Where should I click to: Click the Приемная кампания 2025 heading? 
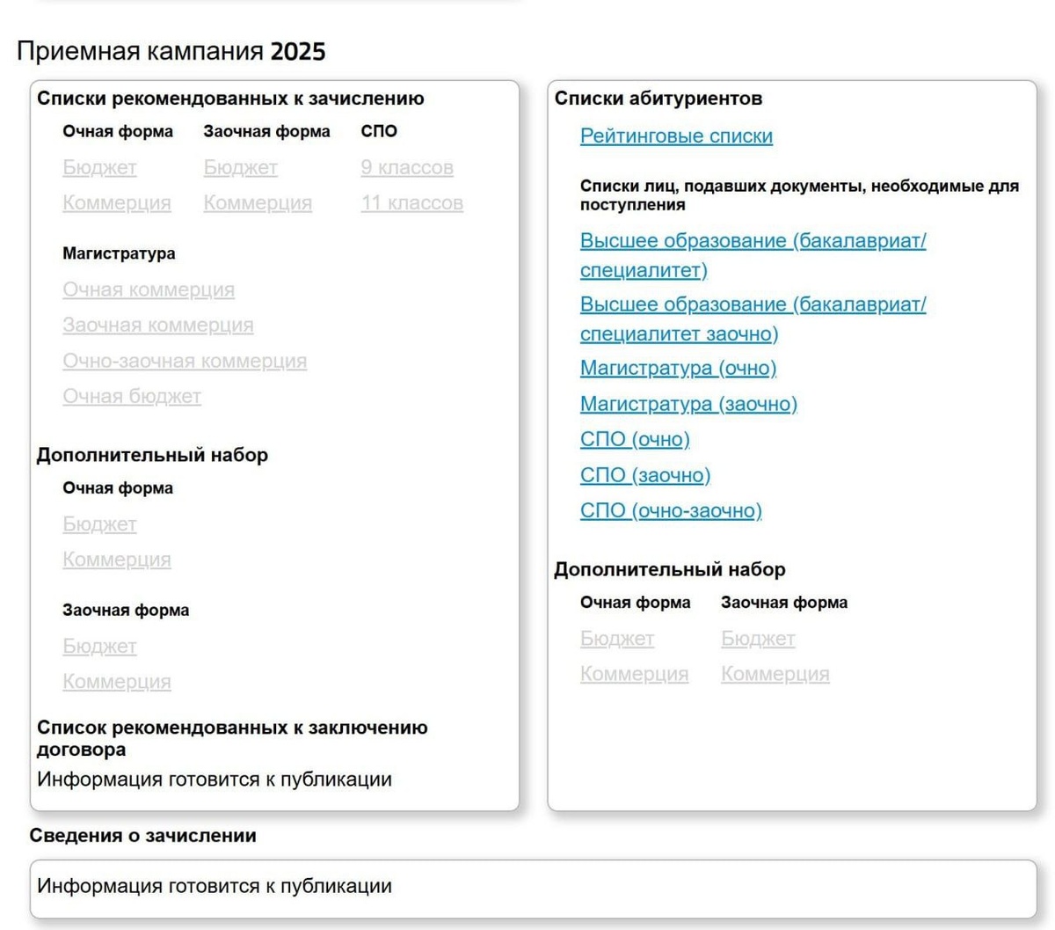click(x=171, y=51)
